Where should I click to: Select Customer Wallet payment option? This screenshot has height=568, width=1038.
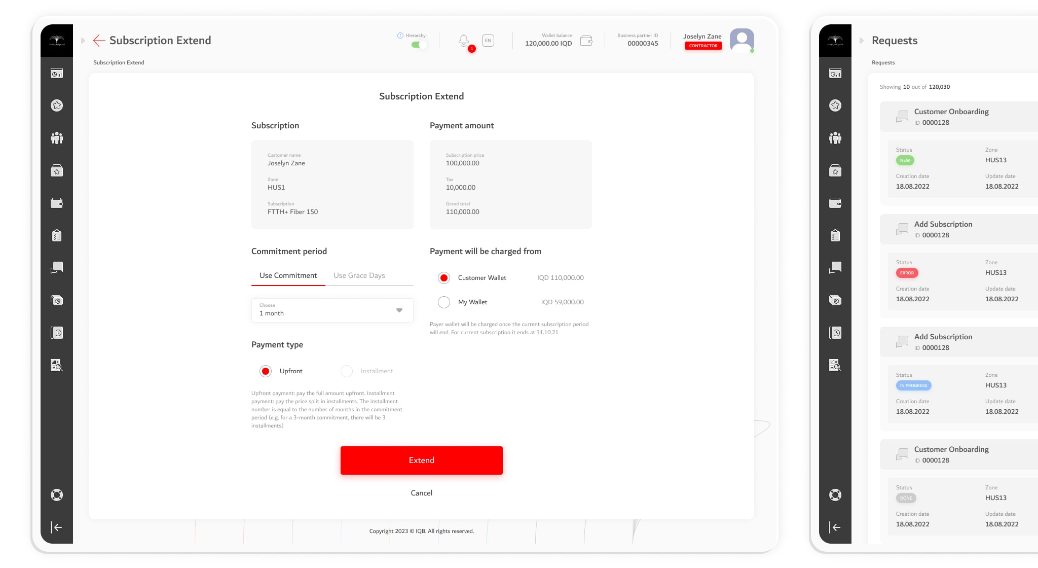444,278
